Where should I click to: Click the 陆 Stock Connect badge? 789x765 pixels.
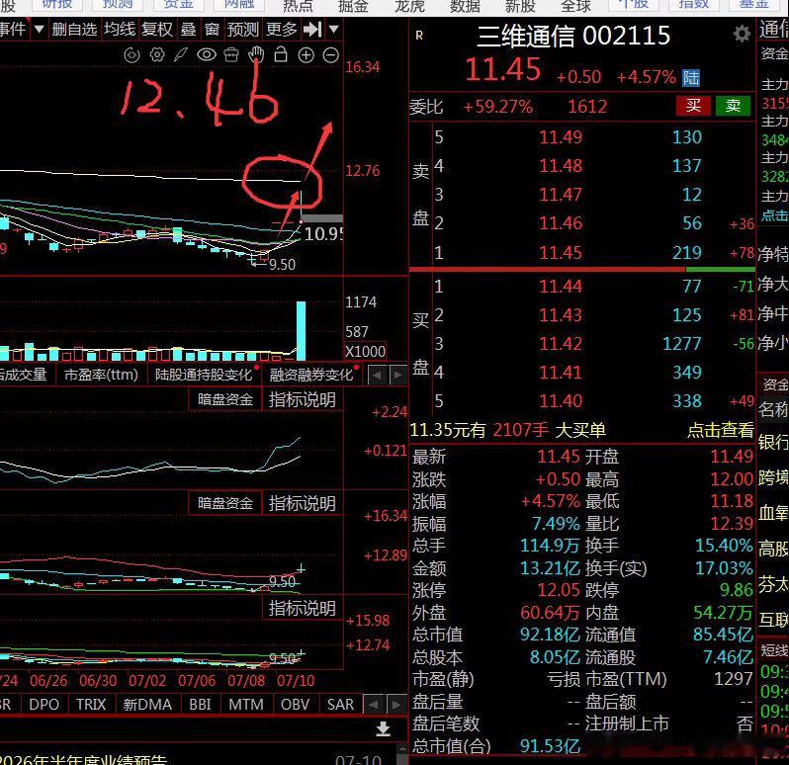click(691, 77)
